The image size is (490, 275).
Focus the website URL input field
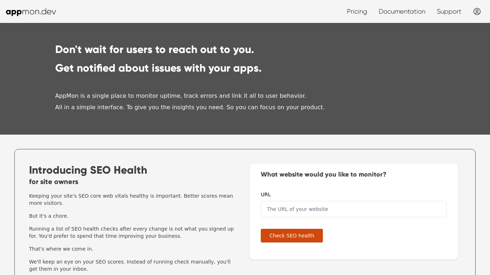click(354, 209)
